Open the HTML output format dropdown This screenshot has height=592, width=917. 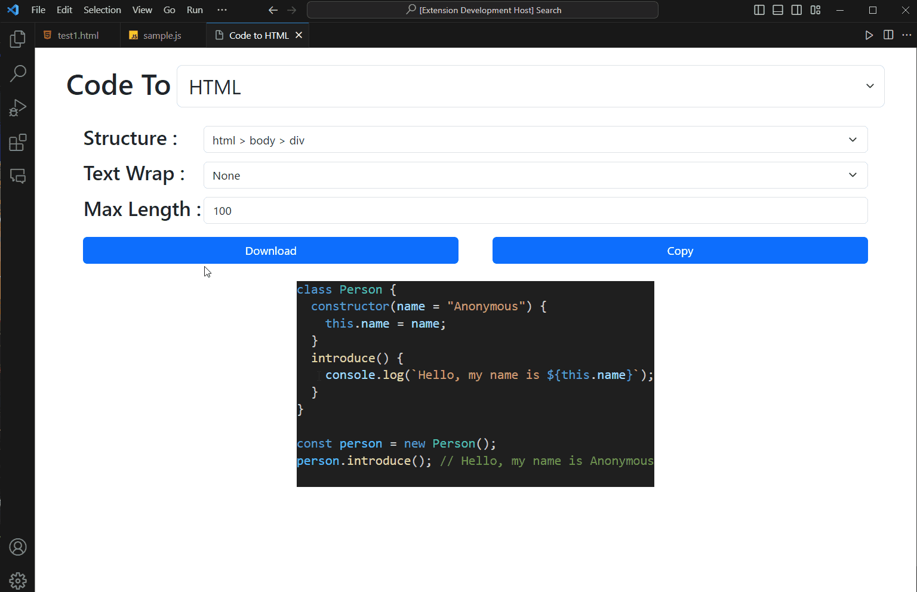[531, 87]
